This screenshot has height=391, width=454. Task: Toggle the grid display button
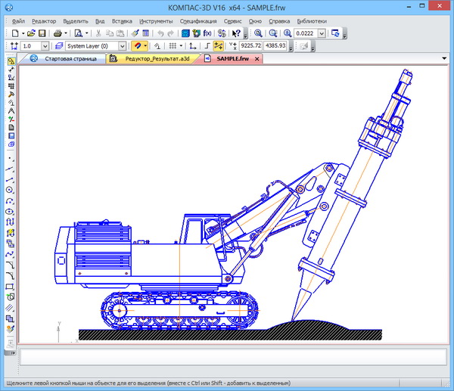[x=173, y=46]
